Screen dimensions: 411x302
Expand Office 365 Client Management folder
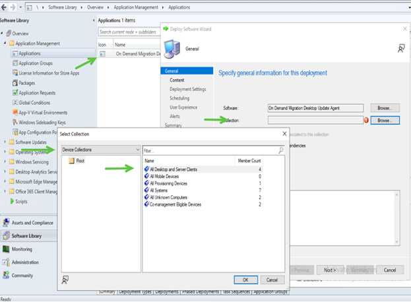click(5, 191)
